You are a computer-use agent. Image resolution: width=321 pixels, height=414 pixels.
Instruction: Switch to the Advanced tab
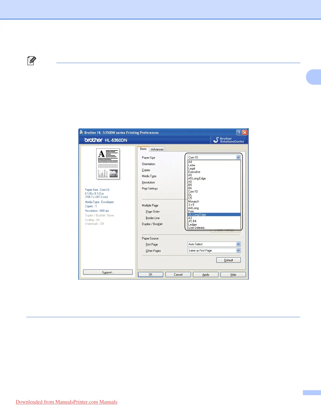pos(157,149)
